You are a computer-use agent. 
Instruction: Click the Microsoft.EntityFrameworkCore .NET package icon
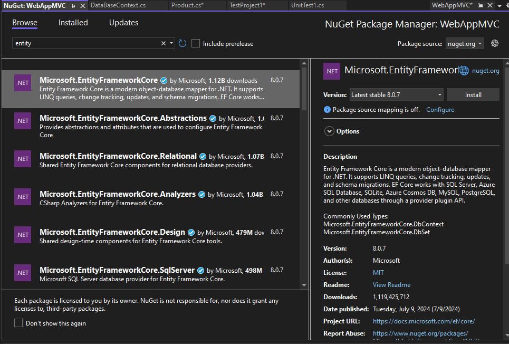23,83
